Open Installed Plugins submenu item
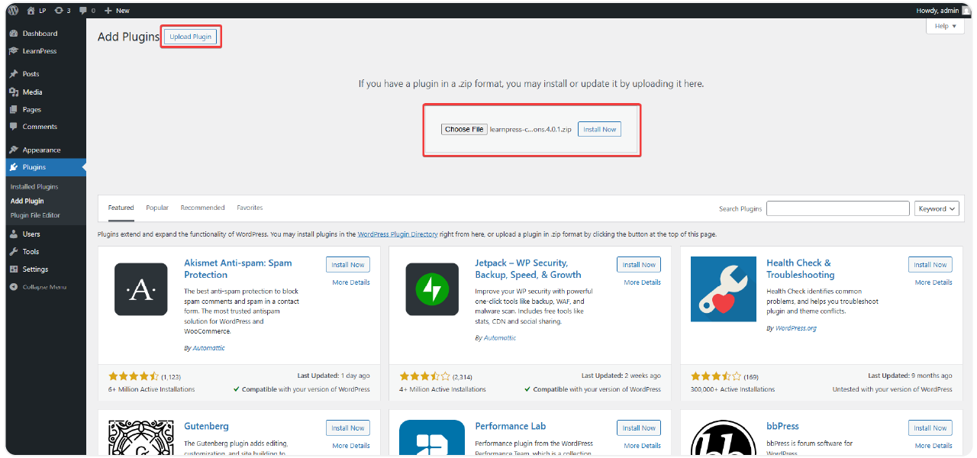The height and width of the screenshot is (458, 977). click(34, 187)
